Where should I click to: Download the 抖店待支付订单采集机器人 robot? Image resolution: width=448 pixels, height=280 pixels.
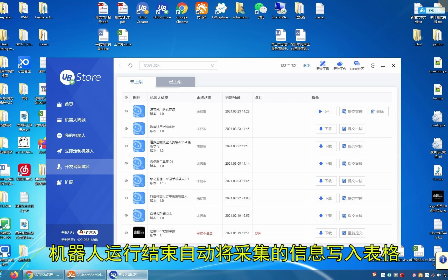click(326, 198)
